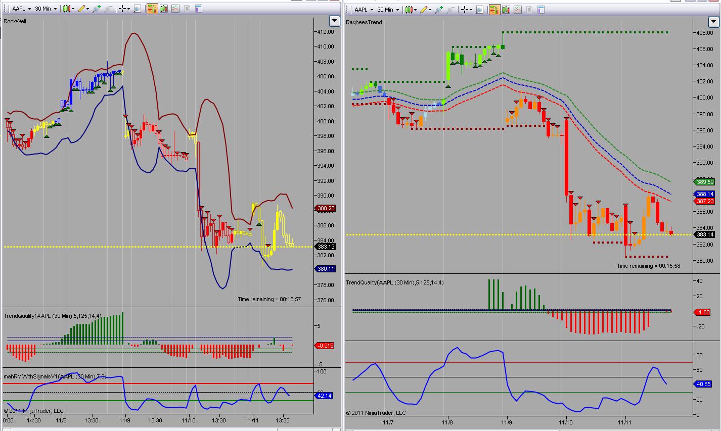Open the strategies dollar icon in RagheesTrend chart

click(529, 10)
